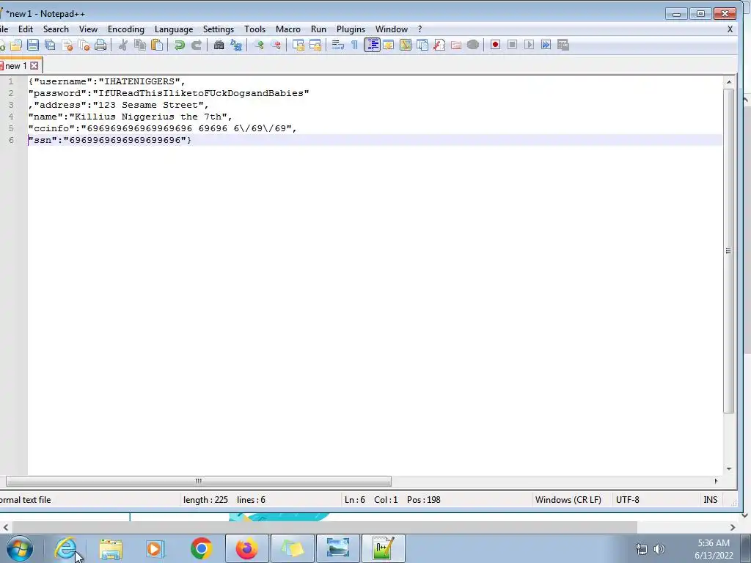Viewport: 751px width, 563px height.
Task: Open a file with the folder icon
Action: 16,45
